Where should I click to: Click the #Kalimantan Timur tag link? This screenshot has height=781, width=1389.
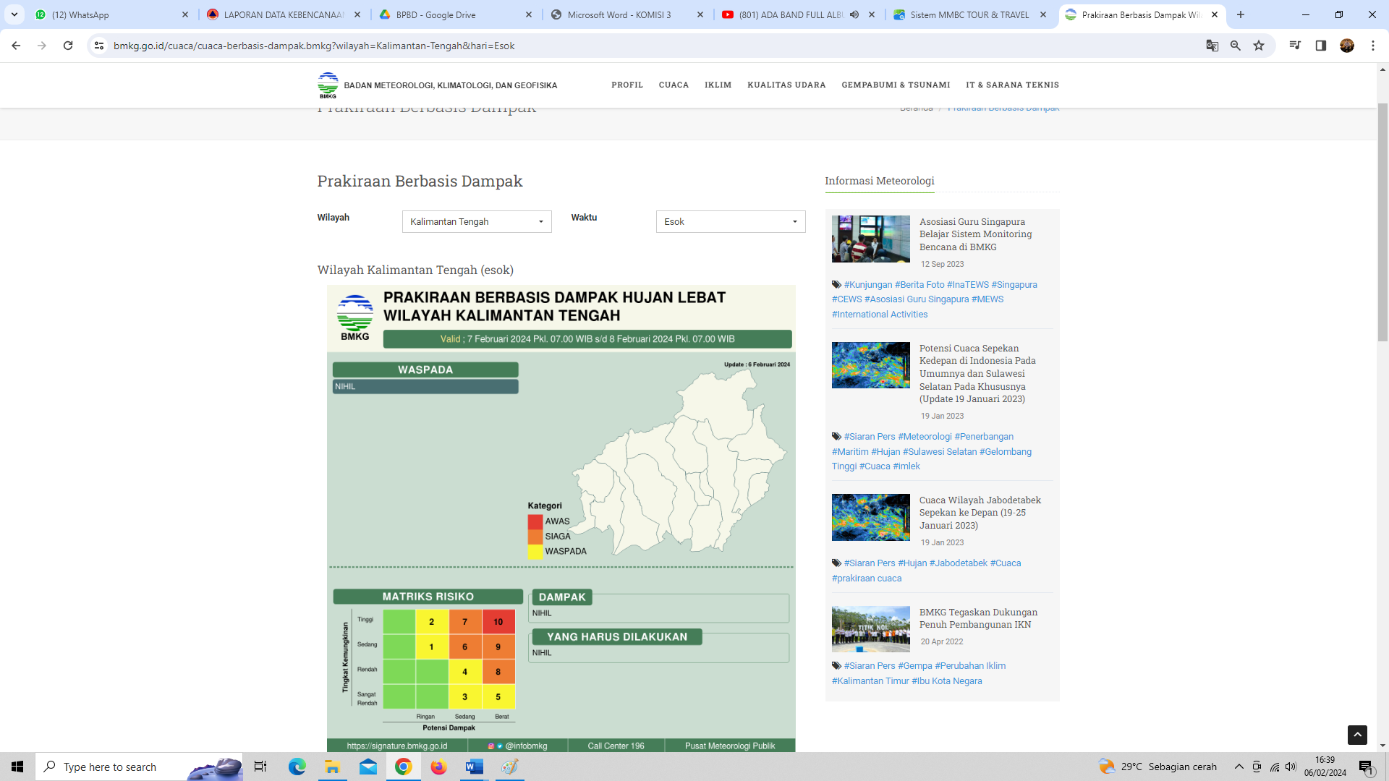[870, 680]
